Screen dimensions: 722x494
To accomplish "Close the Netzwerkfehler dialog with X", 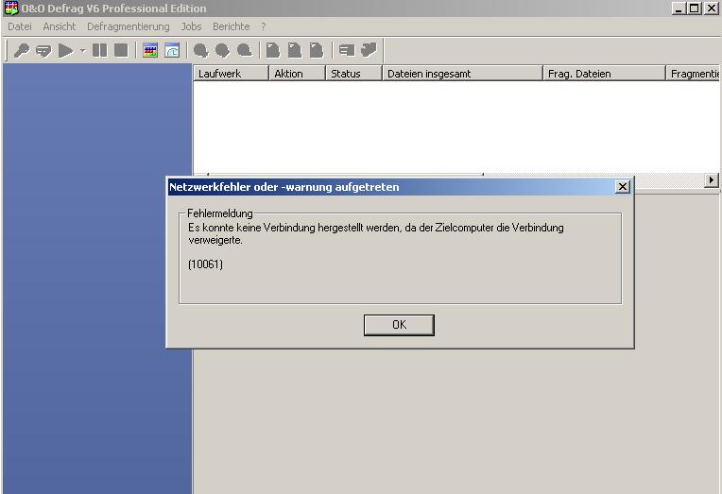I will point(623,187).
